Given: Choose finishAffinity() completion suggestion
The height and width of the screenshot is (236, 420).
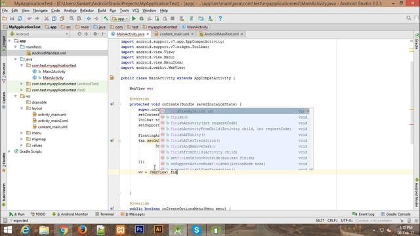Looking at the screenshot, I should (234, 134).
